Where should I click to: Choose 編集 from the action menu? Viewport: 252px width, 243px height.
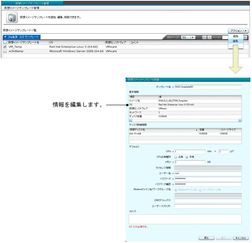[236, 41]
